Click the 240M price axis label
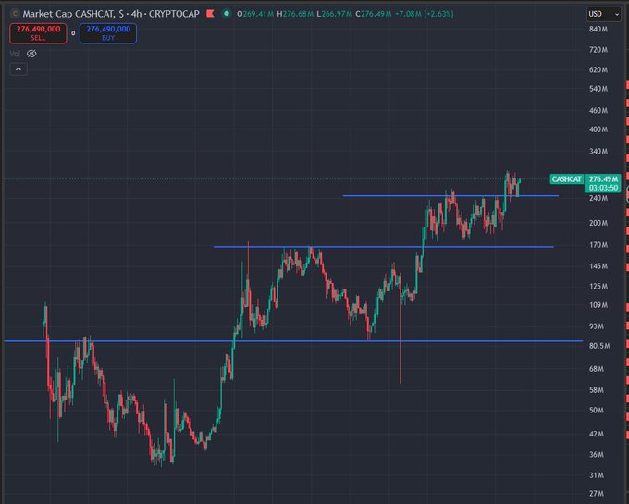This screenshot has height=504, width=629. coord(598,198)
